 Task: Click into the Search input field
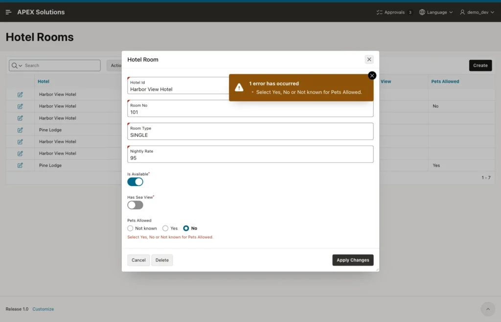pyautogui.click(x=62, y=66)
